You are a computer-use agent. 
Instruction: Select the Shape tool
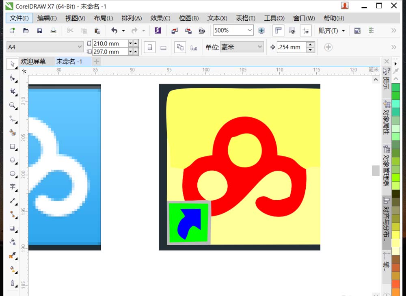pyautogui.click(x=13, y=78)
